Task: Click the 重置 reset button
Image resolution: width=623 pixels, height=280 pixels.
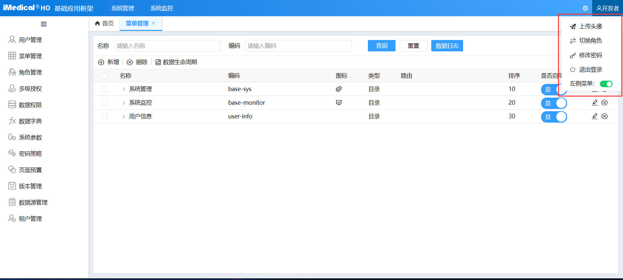Action: (413, 46)
